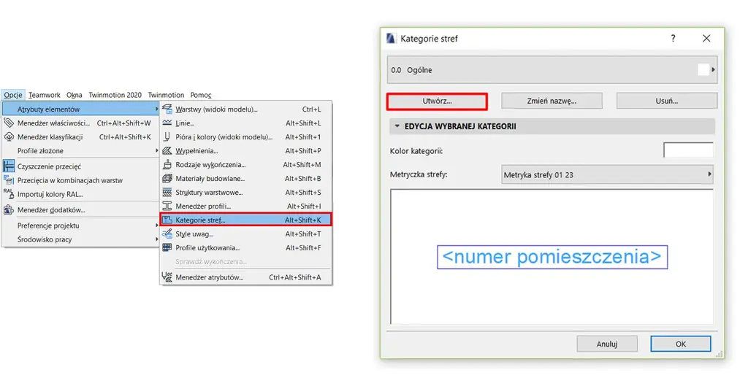Close the Kategorie stref dialog

point(706,38)
